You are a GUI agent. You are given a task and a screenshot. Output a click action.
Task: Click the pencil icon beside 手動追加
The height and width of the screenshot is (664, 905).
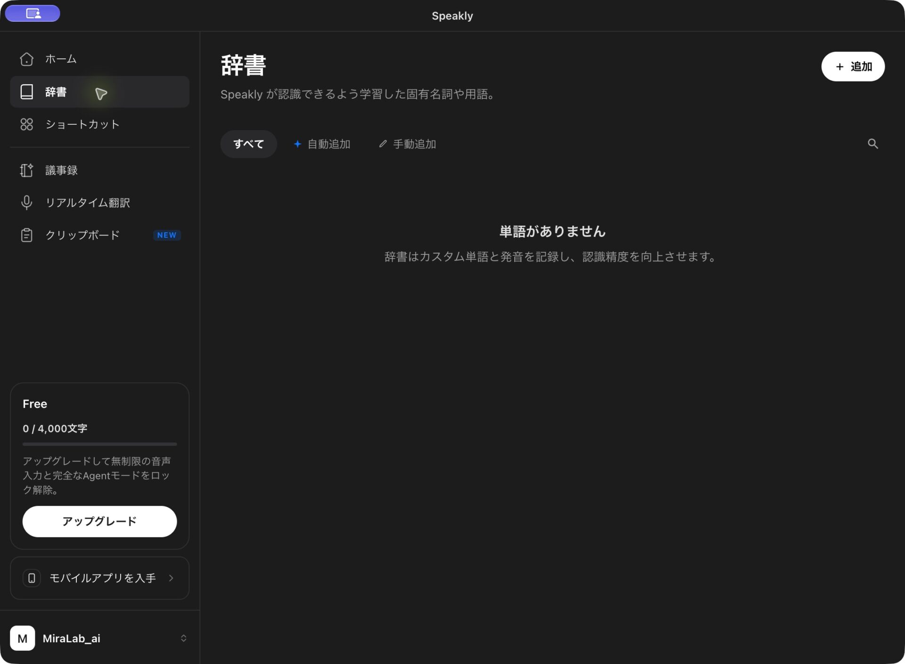point(383,144)
